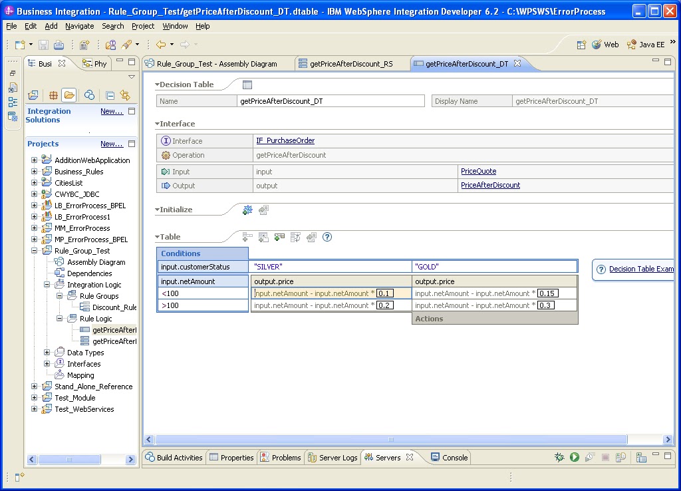
Task: Click New link beside Integration Solutions
Action: (112, 111)
